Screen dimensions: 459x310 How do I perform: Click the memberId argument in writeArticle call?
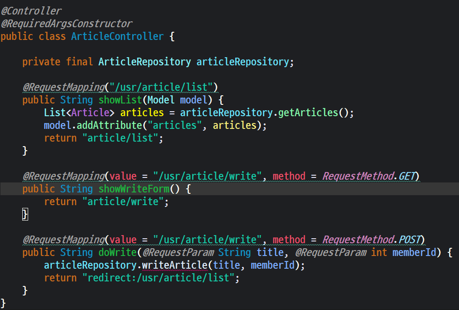point(272,265)
